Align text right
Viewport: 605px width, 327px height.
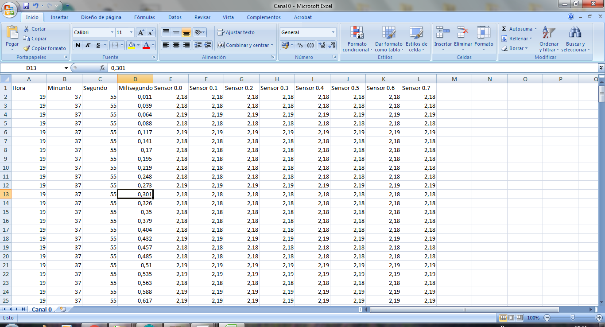click(186, 45)
